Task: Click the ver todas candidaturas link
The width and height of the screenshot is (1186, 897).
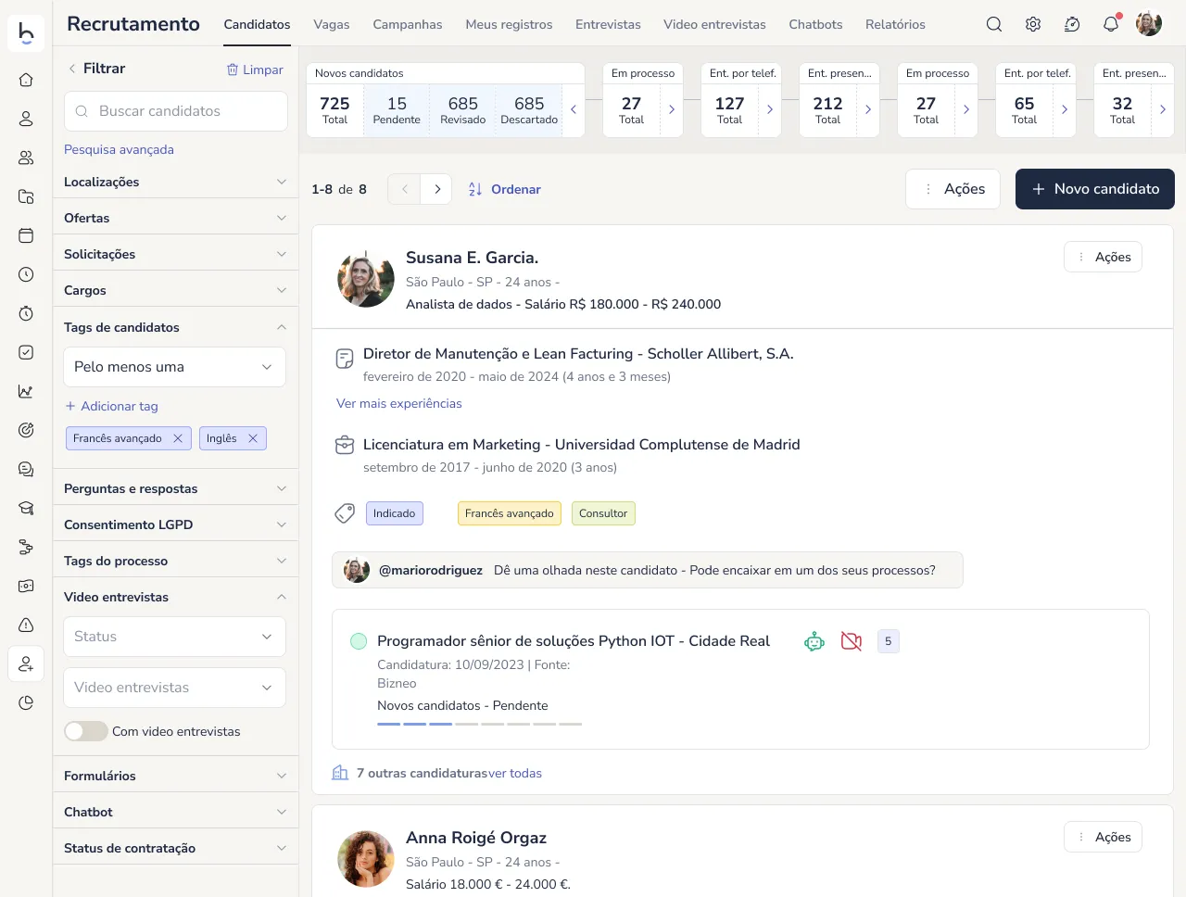Action: pos(515,773)
